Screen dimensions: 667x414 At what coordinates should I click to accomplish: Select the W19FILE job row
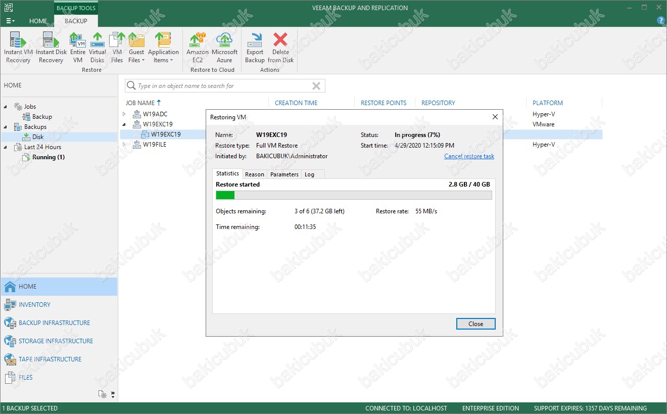pos(155,145)
